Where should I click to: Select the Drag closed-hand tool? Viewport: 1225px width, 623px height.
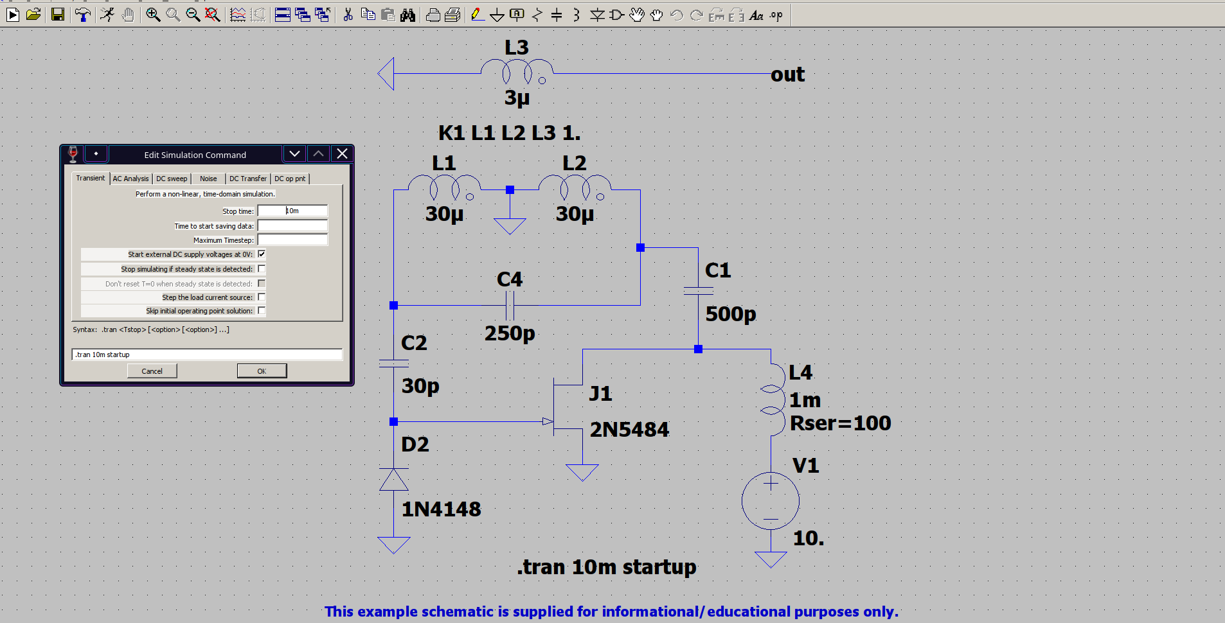(657, 15)
